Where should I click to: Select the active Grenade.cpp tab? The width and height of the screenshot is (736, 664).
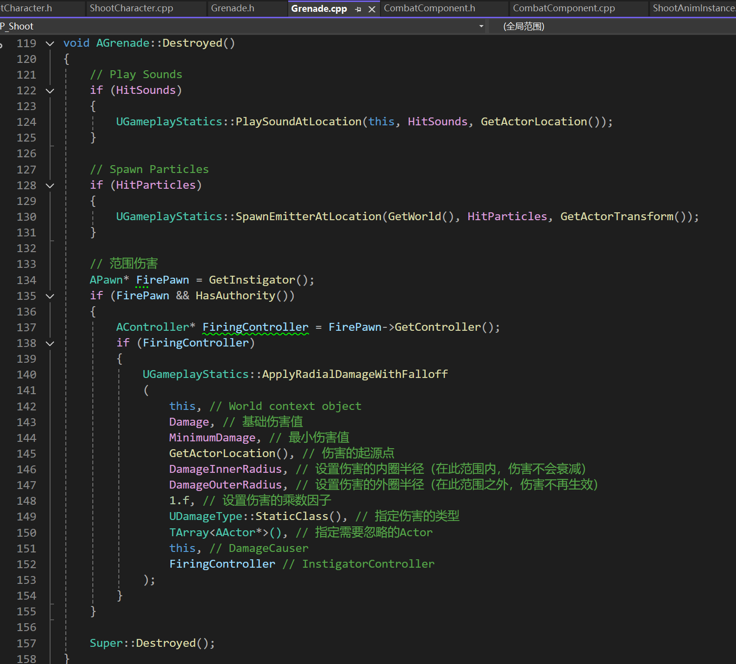(319, 9)
